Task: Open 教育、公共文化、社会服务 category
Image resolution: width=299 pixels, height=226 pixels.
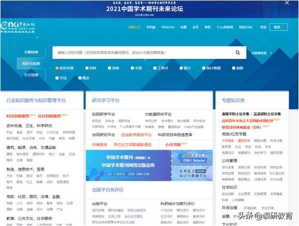Action: pos(29,218)
